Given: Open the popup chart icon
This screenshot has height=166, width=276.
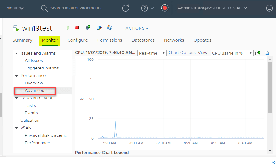Looking at the screenshot, I should tap(258, 53).
